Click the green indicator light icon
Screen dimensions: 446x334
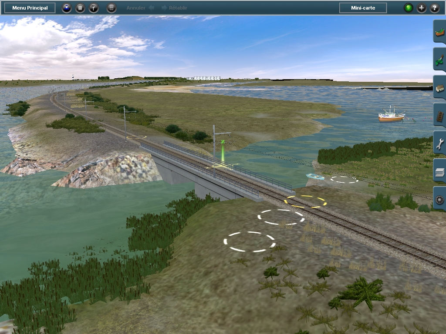click(408, 8)
